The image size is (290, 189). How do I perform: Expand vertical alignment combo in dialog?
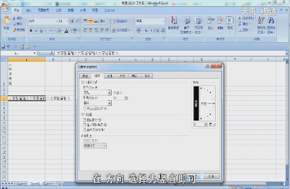[x=110, y=103]
